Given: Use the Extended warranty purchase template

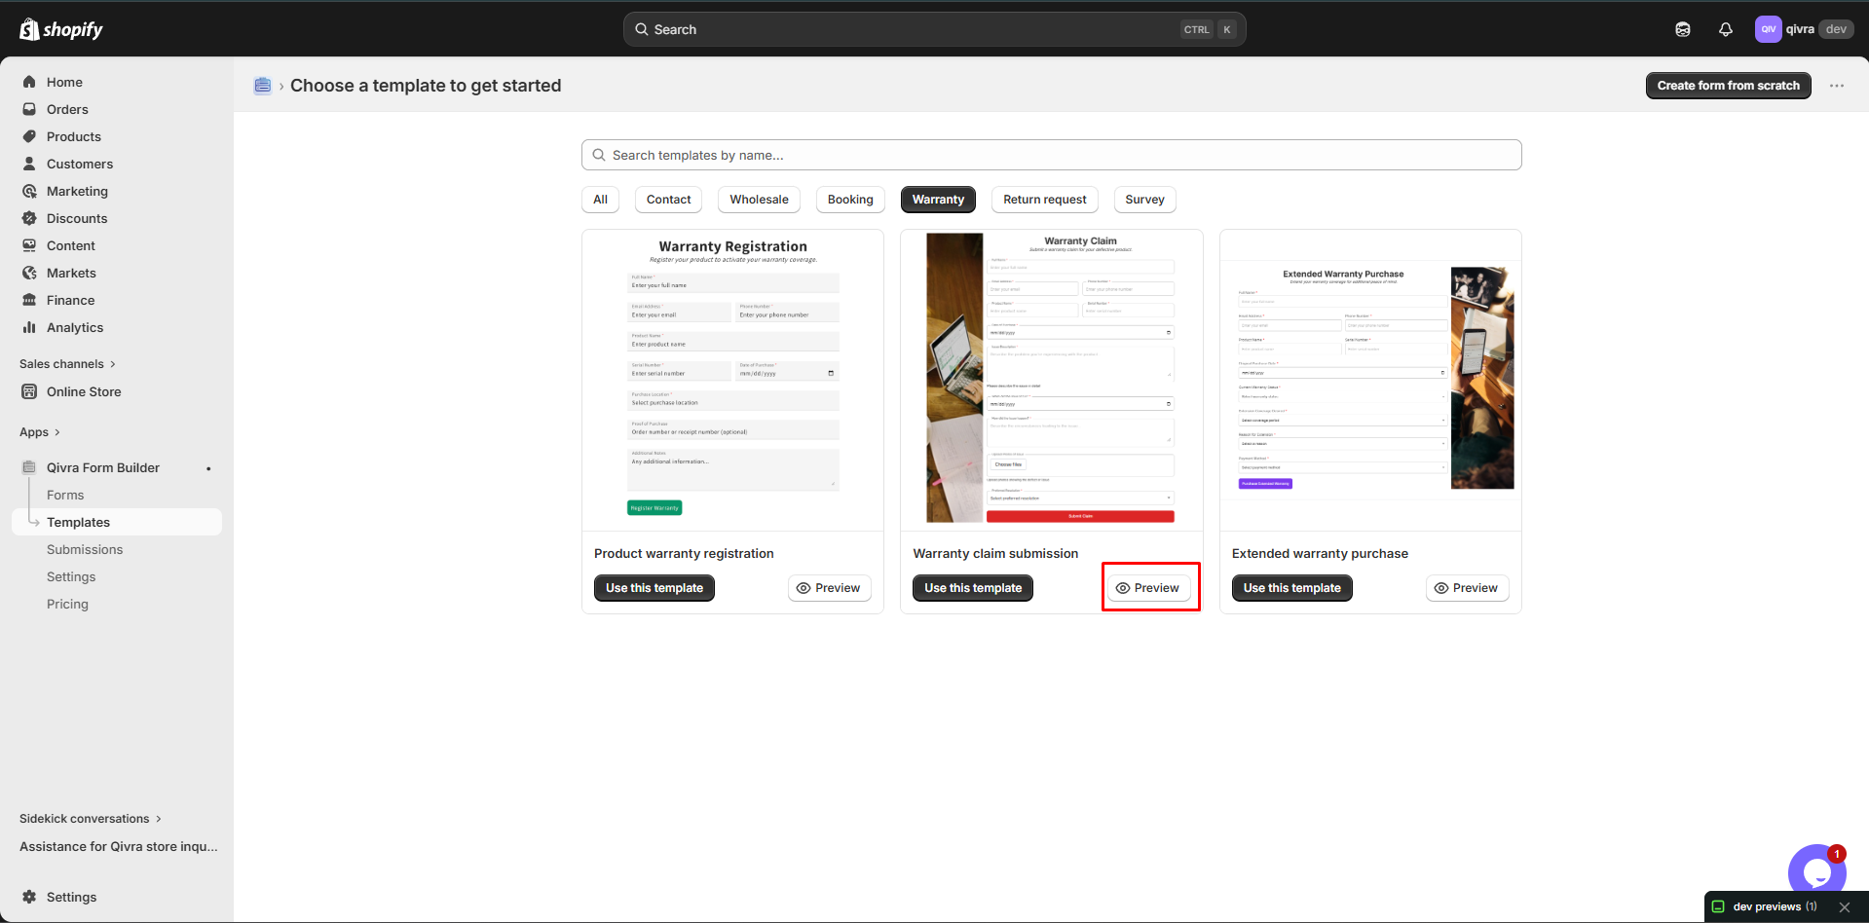Looking at the screenshot, I should tap(1292, 588).
